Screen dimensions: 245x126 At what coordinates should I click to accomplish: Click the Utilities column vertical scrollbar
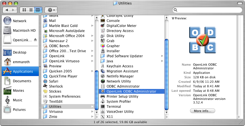pos(167,74)
